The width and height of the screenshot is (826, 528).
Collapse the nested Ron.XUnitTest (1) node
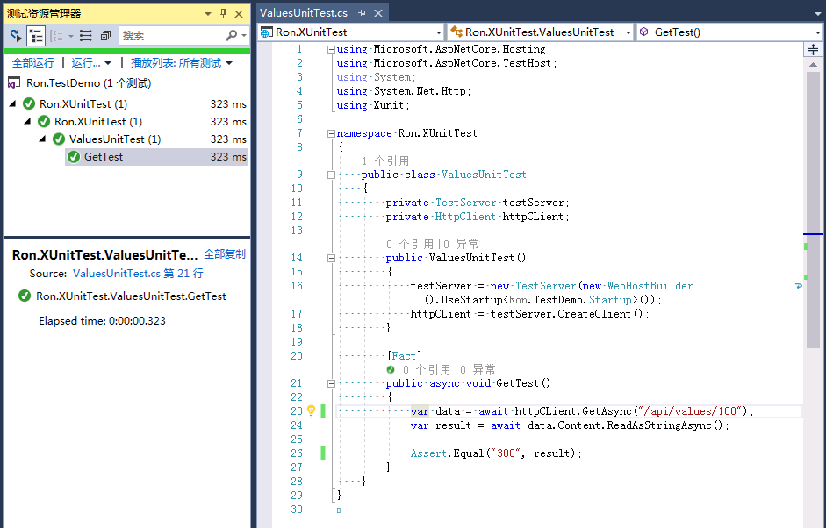pos(27,121)
